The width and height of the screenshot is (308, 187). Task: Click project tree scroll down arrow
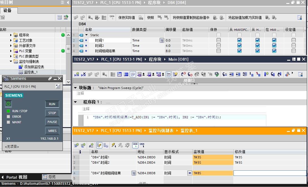pos(68,82)
